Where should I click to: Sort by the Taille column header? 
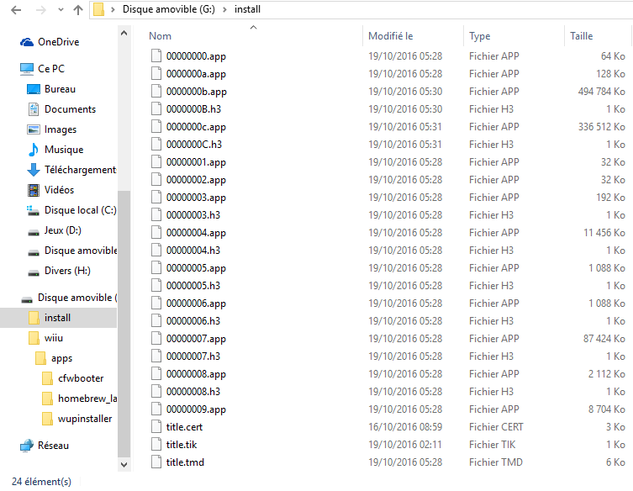(x=582, y=36)
